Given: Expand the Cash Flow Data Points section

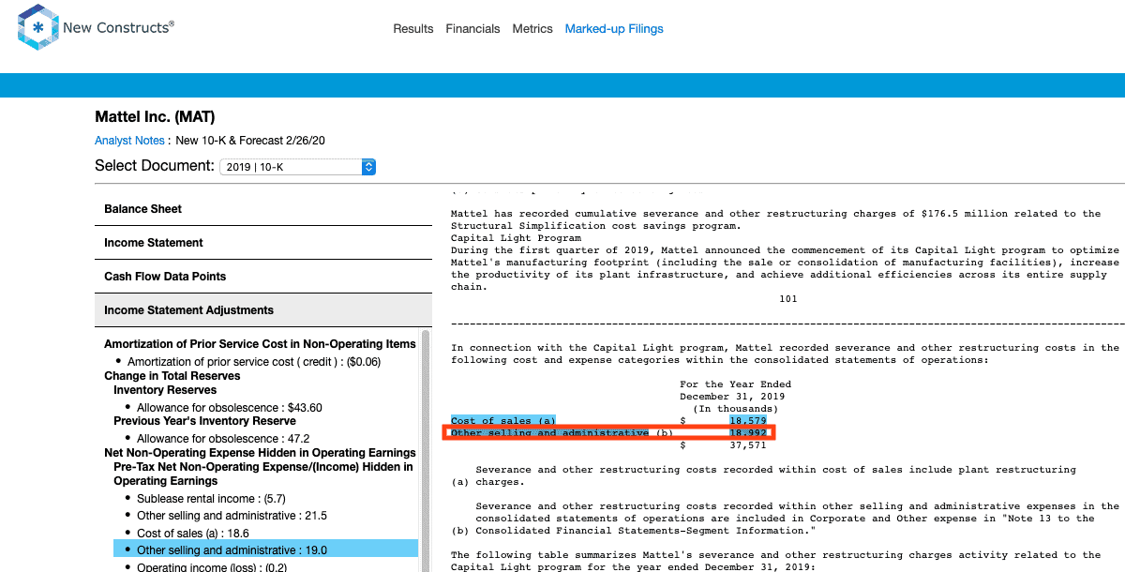Looking at the screenshot, I should (x=263, y=277).
